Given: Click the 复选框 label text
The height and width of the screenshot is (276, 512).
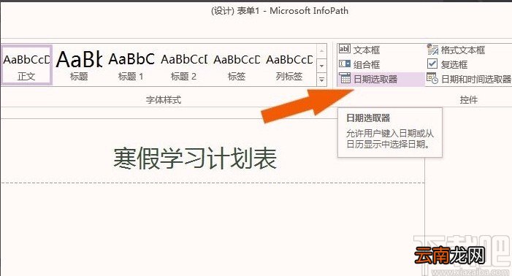Looking at the screenshot, I should pos(454,64).
